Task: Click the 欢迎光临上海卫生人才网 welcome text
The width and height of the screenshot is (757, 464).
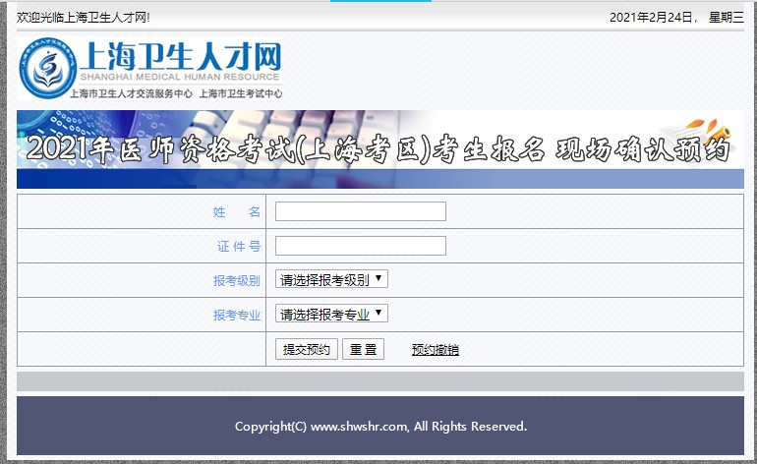Action: (x=84, y=18)
